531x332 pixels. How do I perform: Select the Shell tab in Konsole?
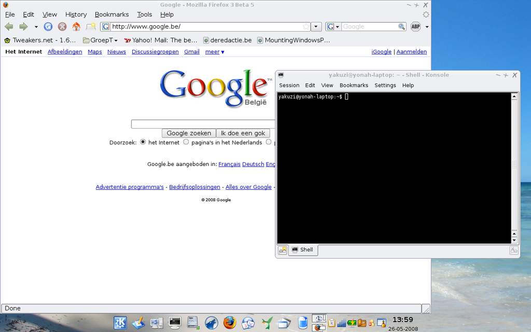pos(303,250)
